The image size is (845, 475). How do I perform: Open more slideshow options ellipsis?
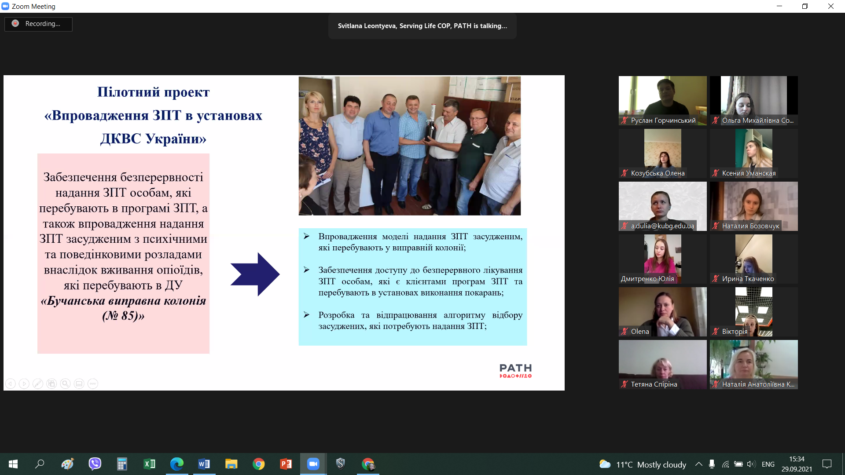[x=92, y=384]
